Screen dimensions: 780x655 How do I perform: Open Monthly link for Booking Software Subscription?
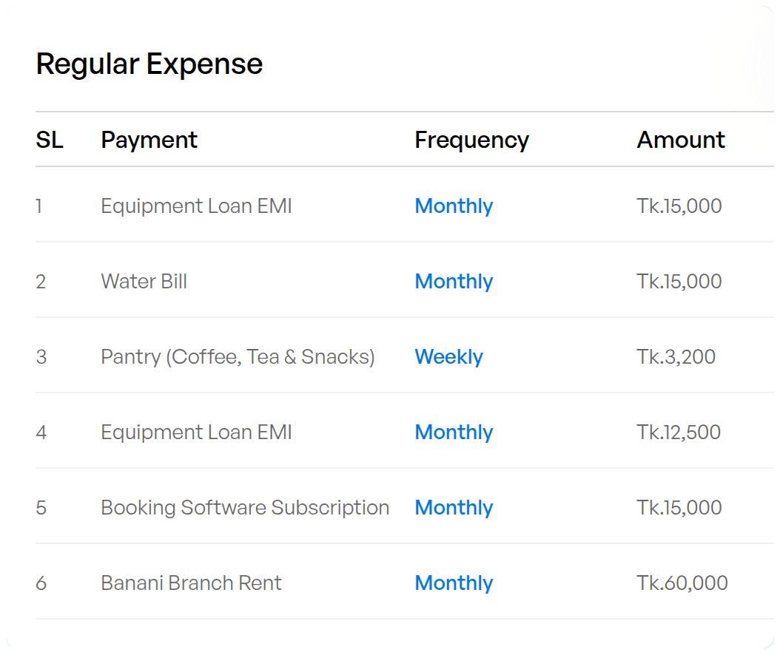[454, 509]
